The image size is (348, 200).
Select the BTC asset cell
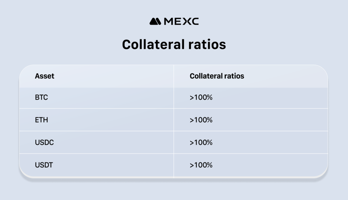coord(41,98)
